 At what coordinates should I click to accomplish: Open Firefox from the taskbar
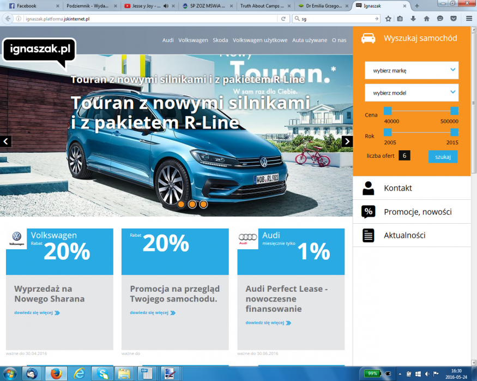[x=56, y=374]
